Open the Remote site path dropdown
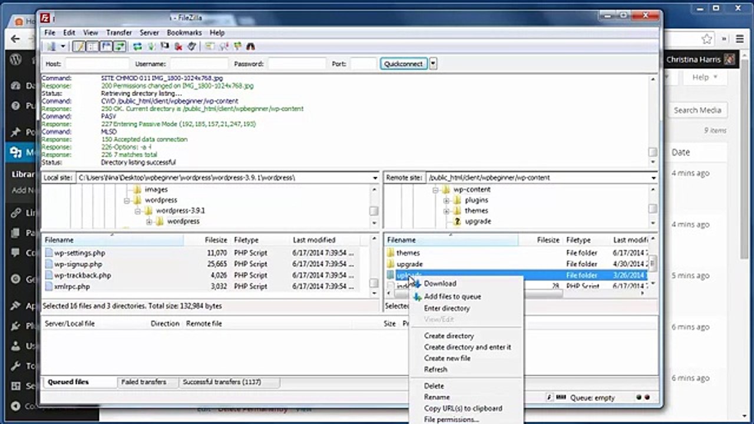Viewport: 754px width, 424px height. click(x=653, y=178)
